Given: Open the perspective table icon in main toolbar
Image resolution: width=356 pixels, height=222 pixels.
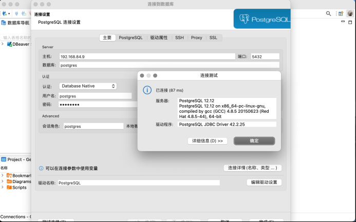Looking at the screenshot, I should pyautogui.click(x=341, y=14).
